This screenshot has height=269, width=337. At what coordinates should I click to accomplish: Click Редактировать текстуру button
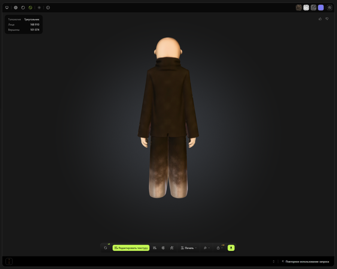131,248
